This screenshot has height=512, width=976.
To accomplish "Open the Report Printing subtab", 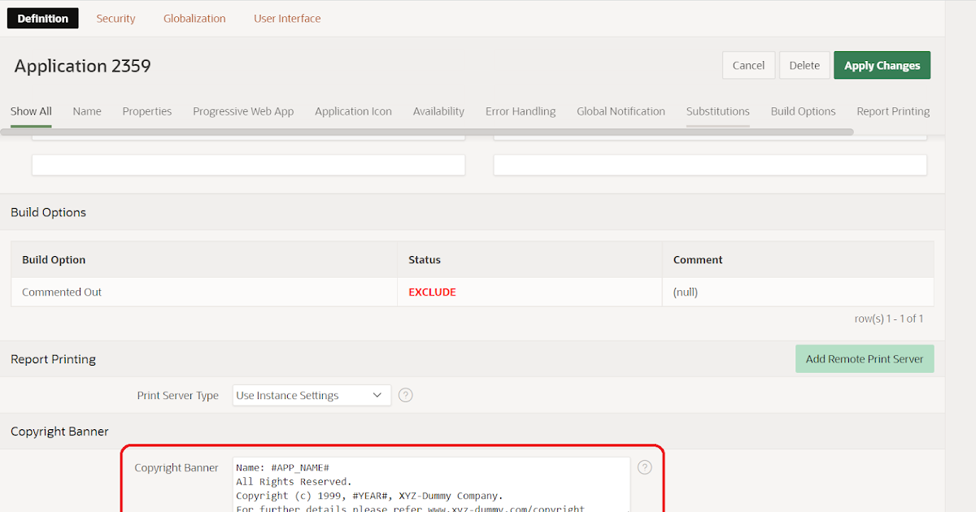I will [x=893, y=111].
